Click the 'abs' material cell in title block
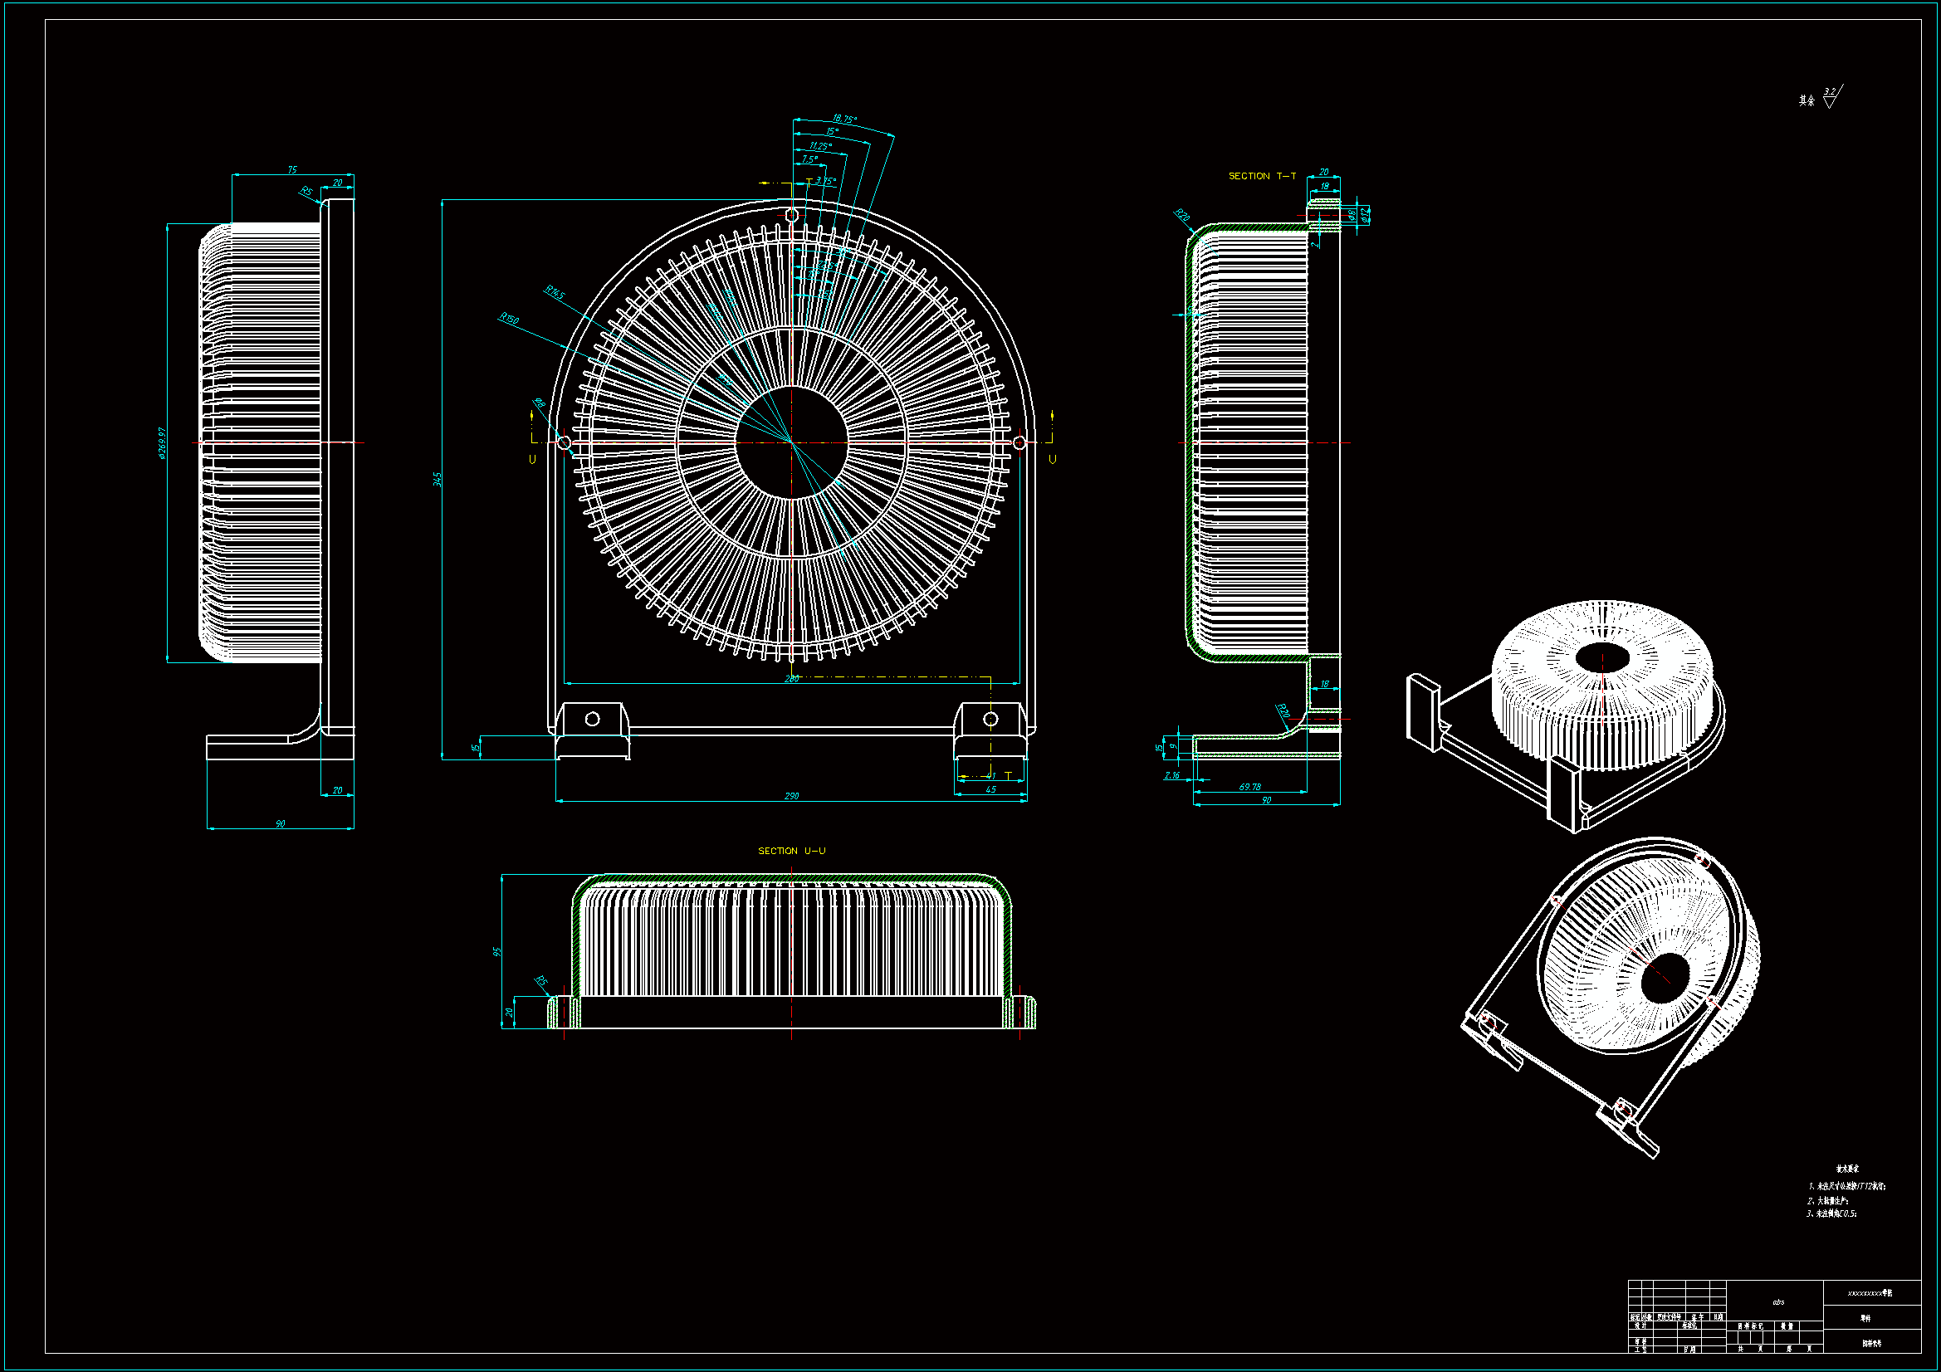 click(1777, 1301)
